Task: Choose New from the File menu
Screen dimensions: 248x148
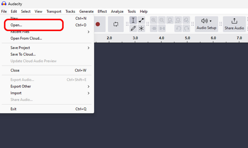Action: pyautogui.click(x=47, y=18)
